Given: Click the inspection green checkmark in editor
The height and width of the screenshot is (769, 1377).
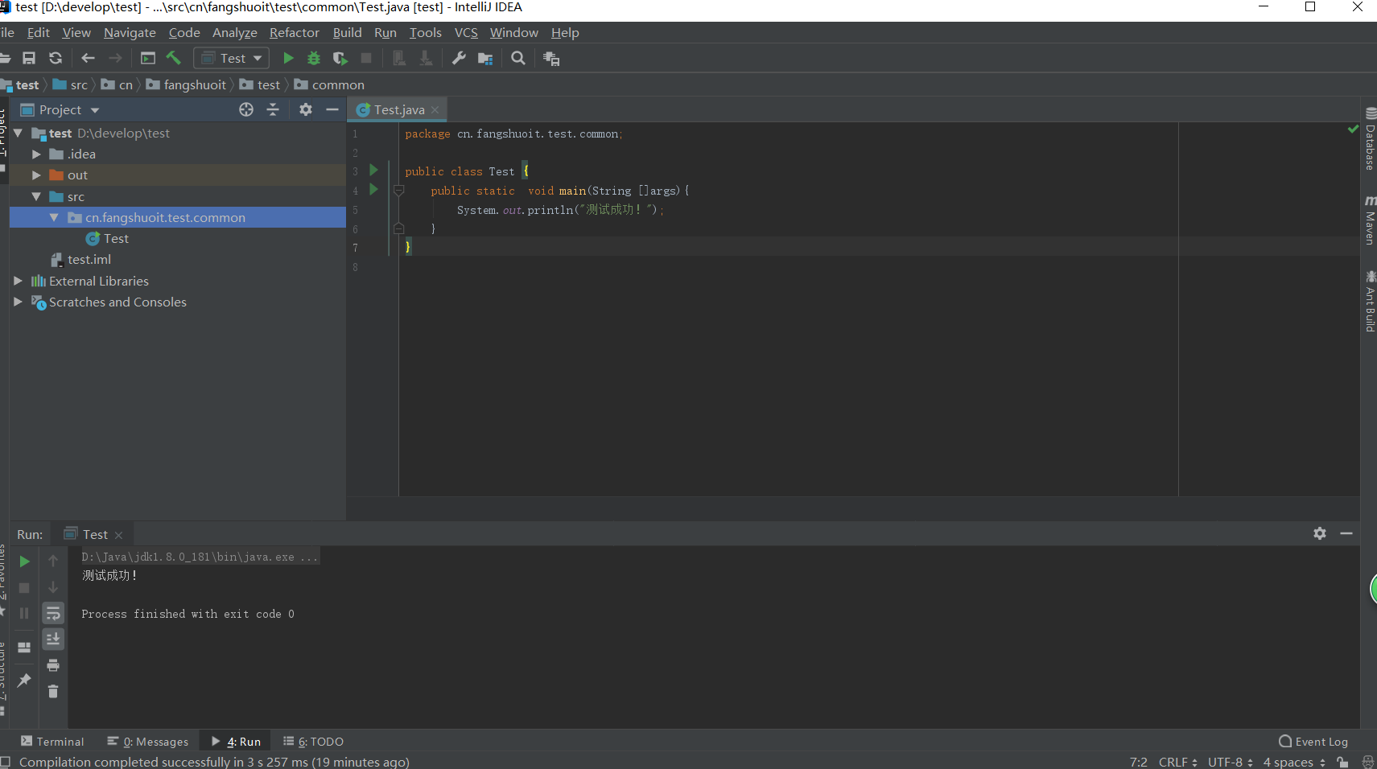Looking at the screenshot, I should [x=1353, y=129].
